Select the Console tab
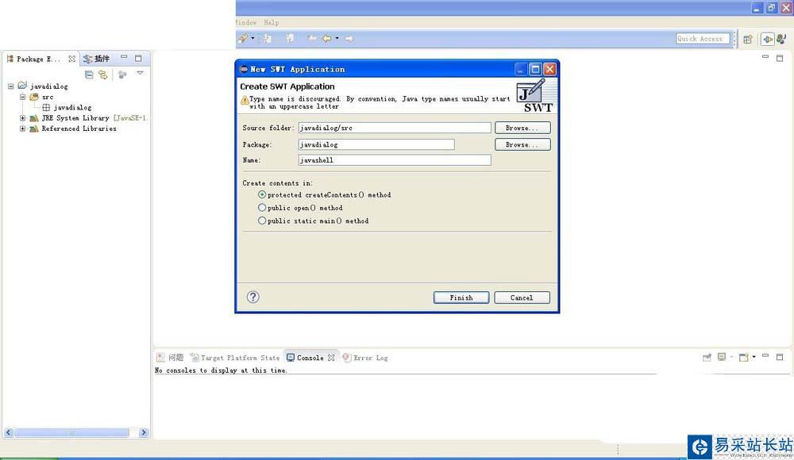794x460 pixels. pyautogui.click(x=306, y=357)
